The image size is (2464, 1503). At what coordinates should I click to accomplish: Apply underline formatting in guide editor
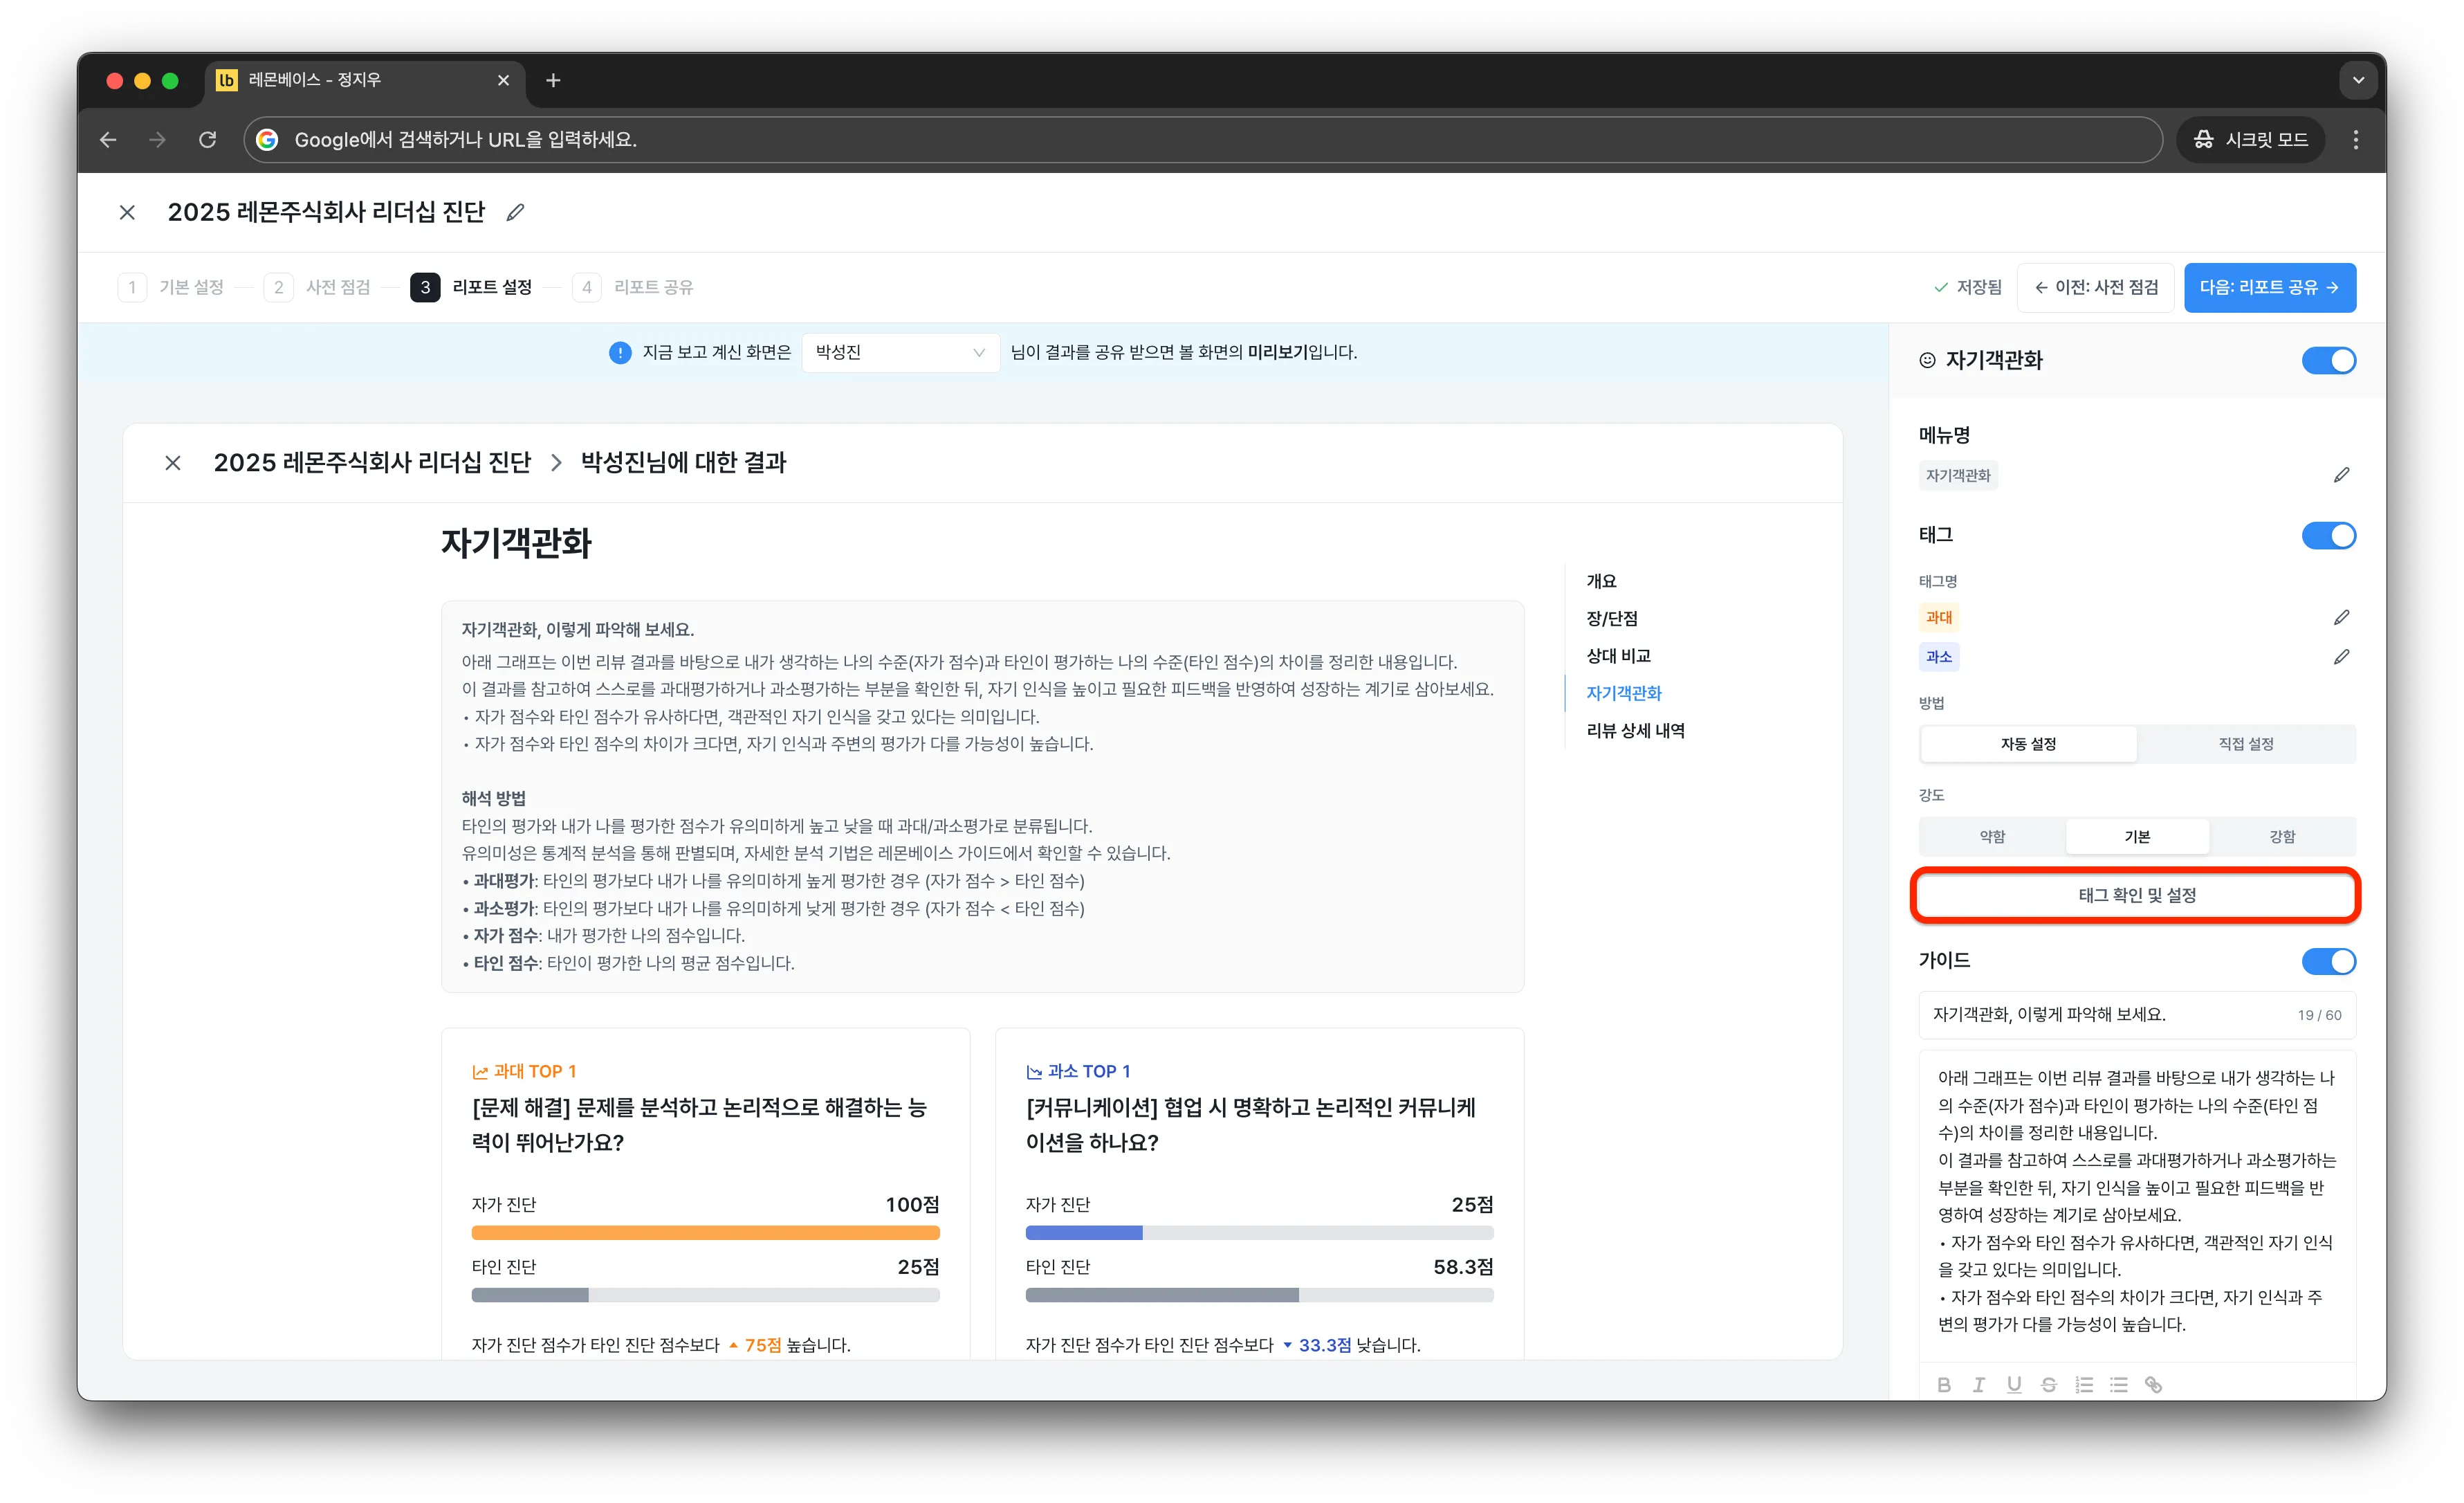(2014, 1385)
